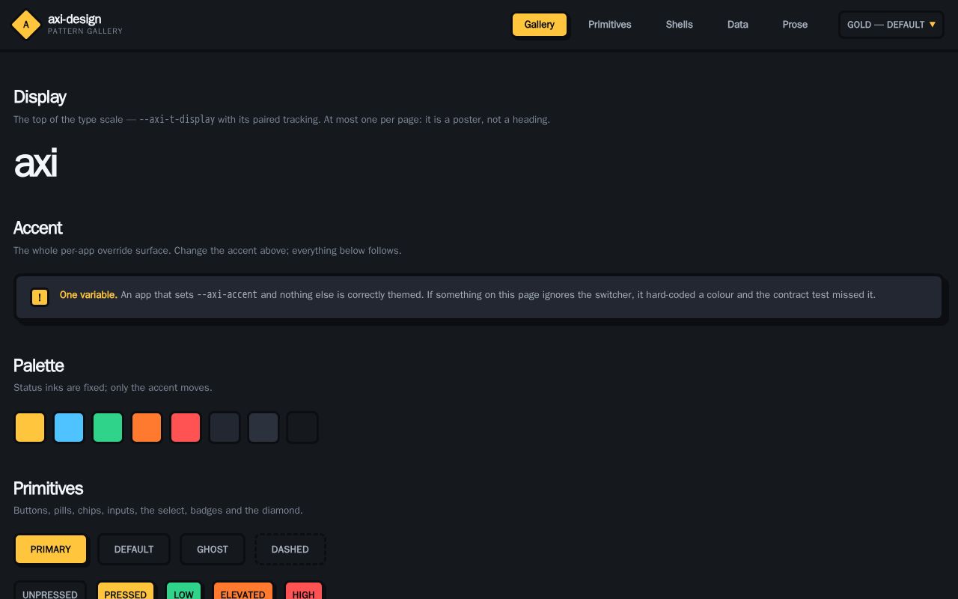The width and height of the screenshot is (958, 599).
Task: Click the DASHED outlined button
Action: (290, 550)
